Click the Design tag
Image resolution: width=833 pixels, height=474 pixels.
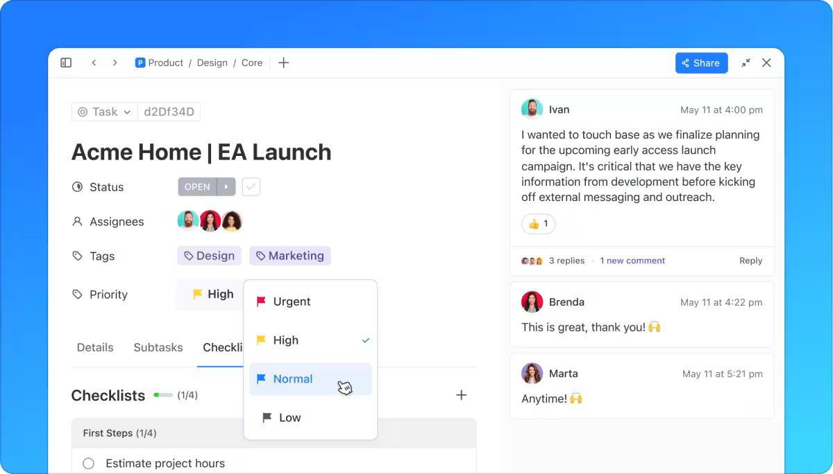click(x=209, y=256)
